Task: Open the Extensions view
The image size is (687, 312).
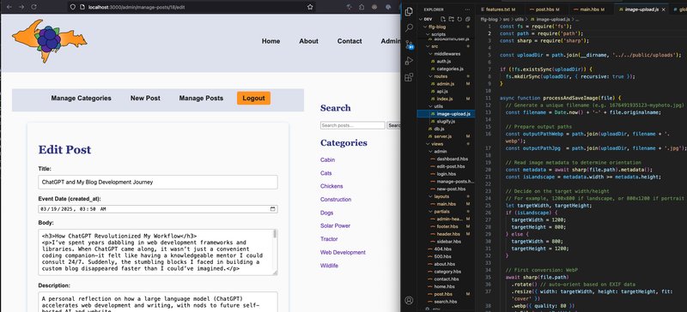Action: 409,77
